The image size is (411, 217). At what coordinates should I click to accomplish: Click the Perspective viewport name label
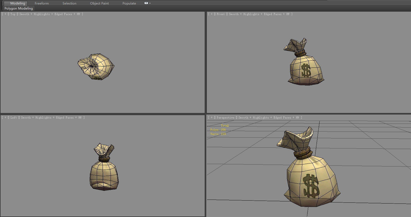tap(225, 117)
